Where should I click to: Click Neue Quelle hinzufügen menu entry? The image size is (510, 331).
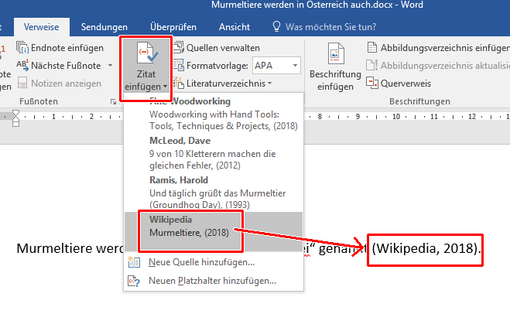tap(214, 262)
